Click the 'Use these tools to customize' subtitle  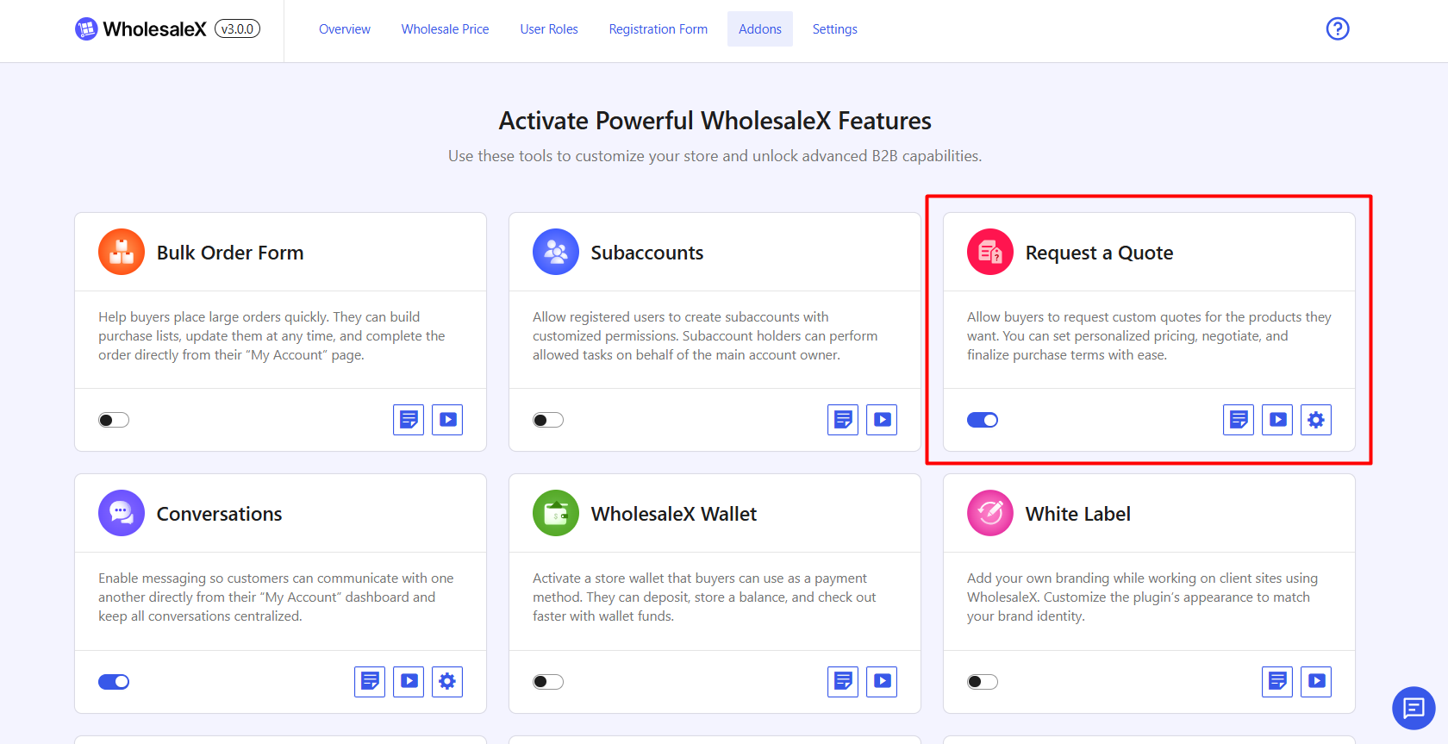[x=715, y=156]
